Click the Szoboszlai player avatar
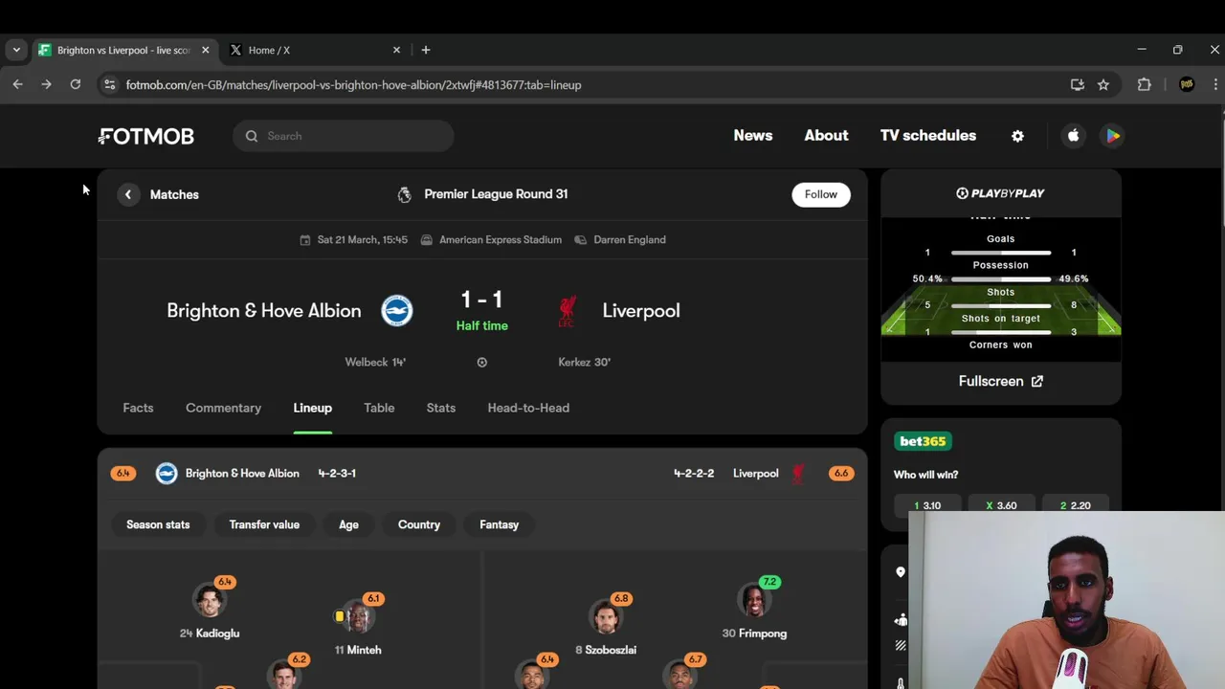 [606, 617]
